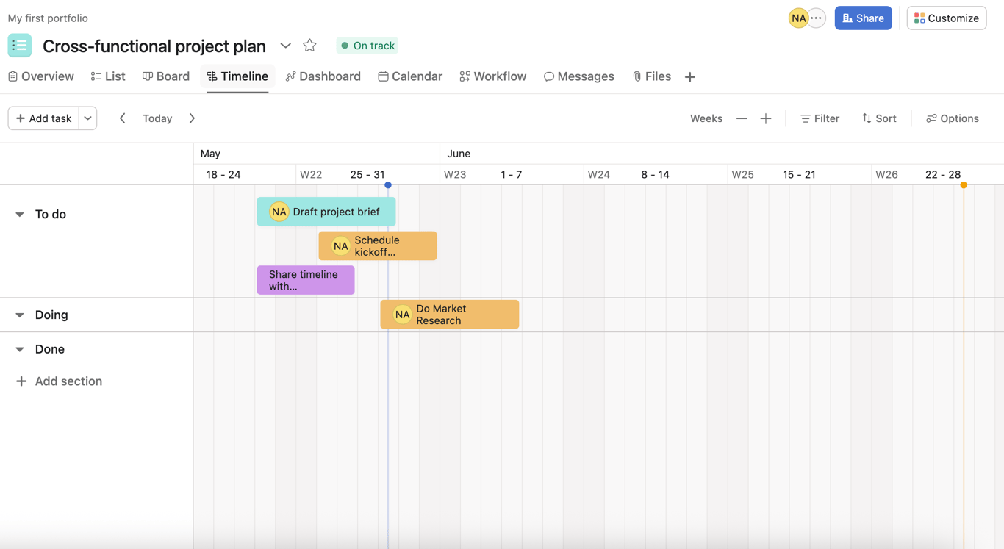Click the Filter icon
This screenshot has height=549, width=1004.
[x=806, y=118]
